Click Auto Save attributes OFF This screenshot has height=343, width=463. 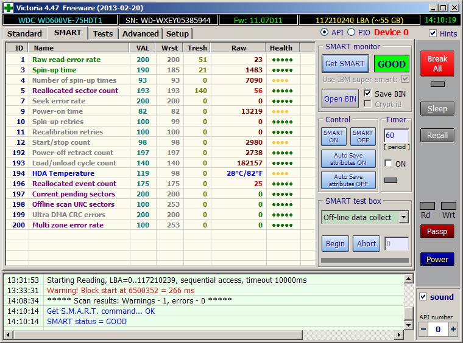[348, 180]
